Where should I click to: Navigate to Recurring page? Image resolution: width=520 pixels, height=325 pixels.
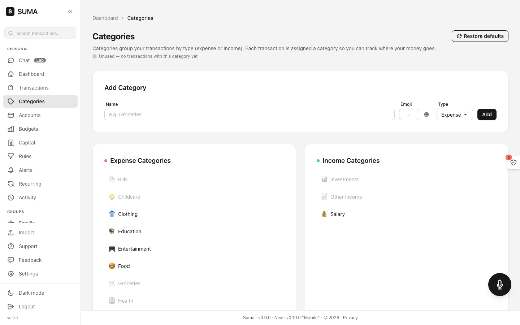(40, 184)
